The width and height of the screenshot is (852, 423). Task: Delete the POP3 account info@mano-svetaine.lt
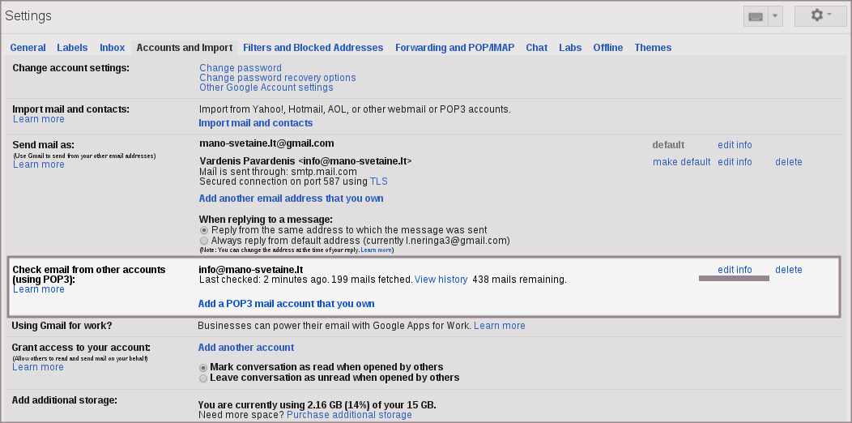pos(788,270)
